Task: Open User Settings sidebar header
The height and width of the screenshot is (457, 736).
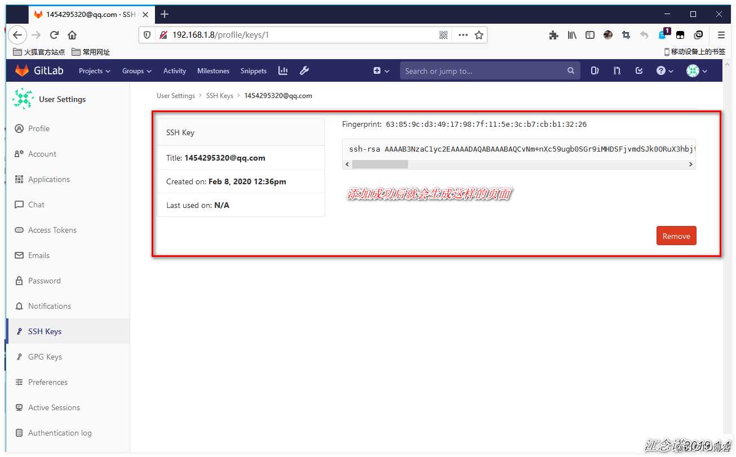Action: pyautogui.click(x=50, y=99)
